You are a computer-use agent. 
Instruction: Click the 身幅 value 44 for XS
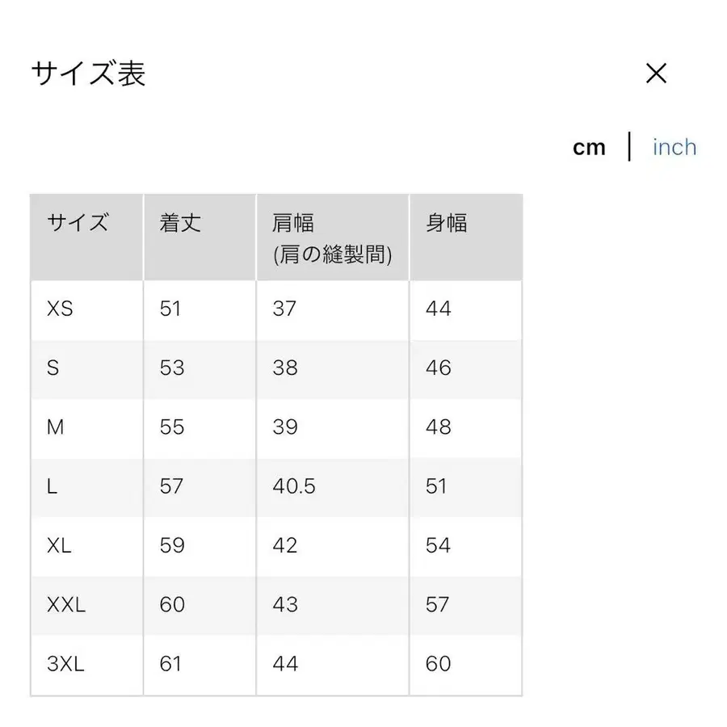coord(439,309)
